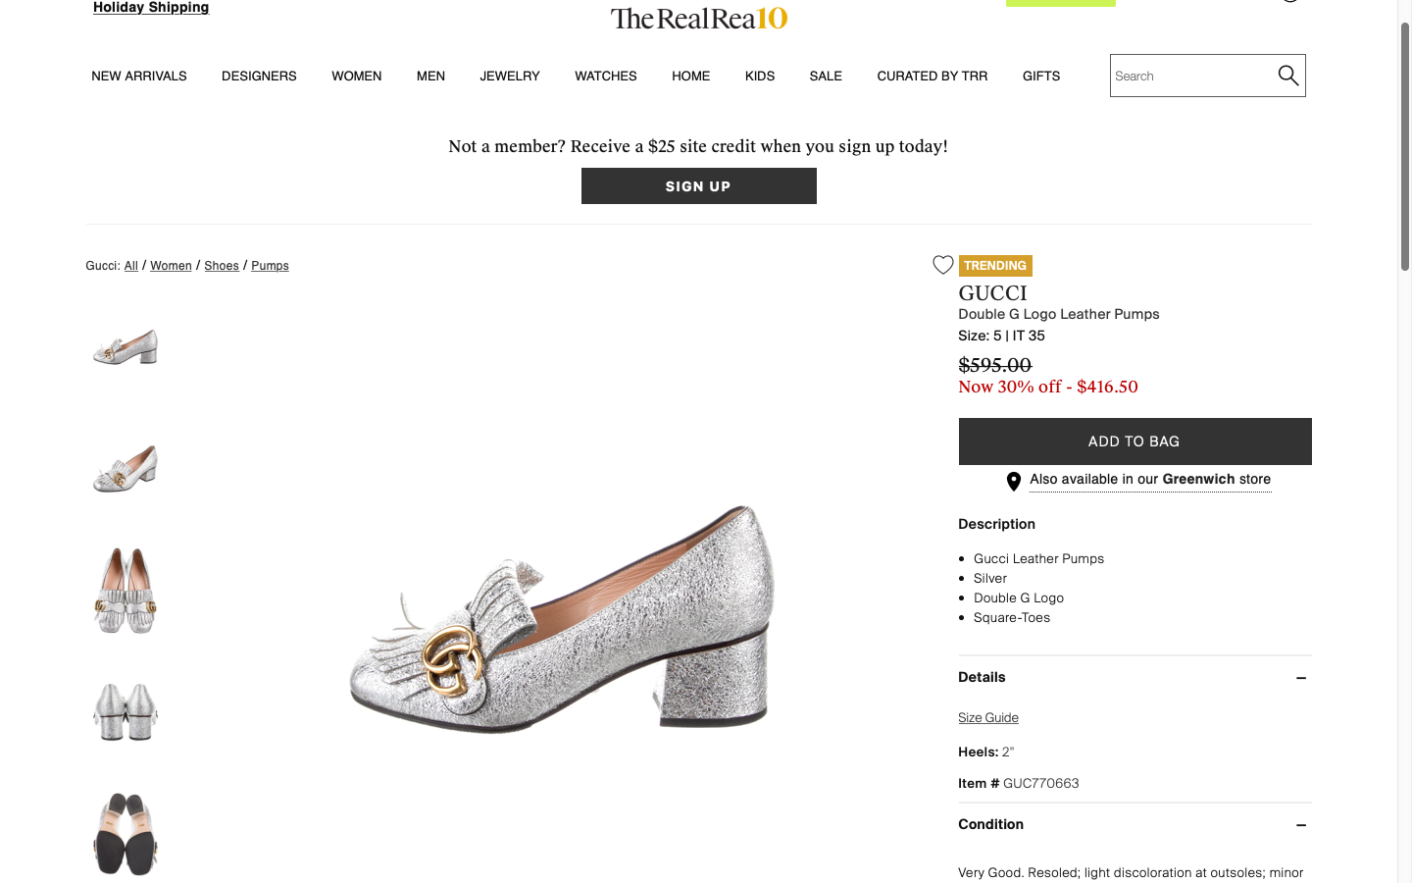Open the Size Guide link
Screen dimensions: 1412x883
pyautogui.click(x=987, y=717)
